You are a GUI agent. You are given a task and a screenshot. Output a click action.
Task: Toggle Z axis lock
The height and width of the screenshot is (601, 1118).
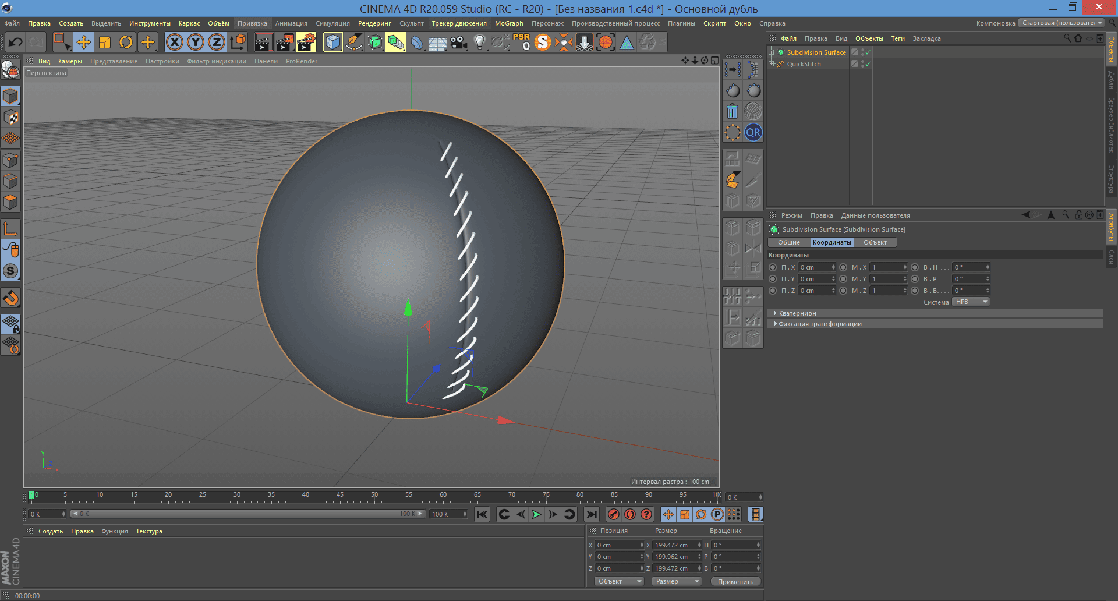[217, 42]
